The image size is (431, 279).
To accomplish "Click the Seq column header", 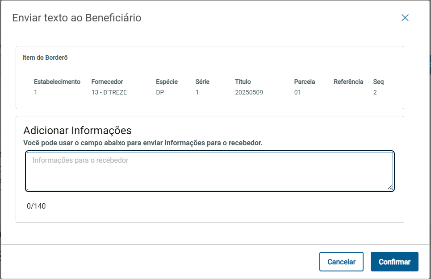I will (378, 82).
